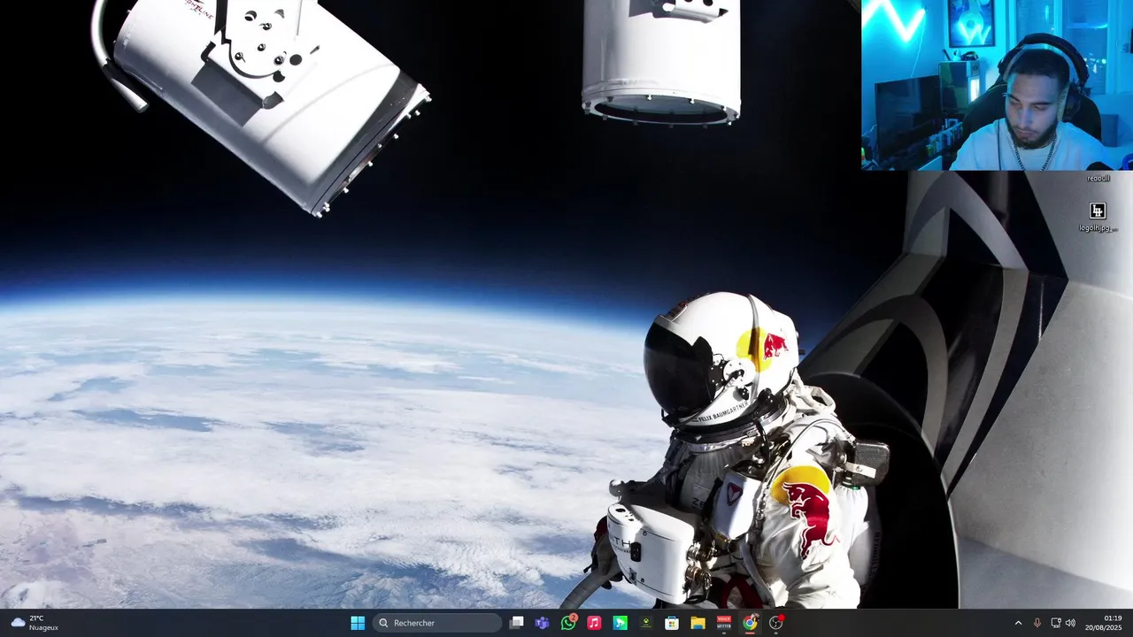Open Task View from the taskbar

517,623
